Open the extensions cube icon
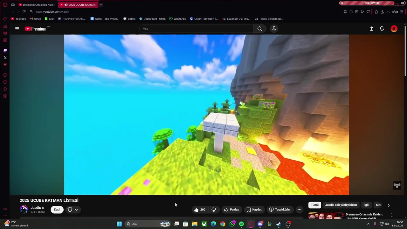Image resolution: width=407 pixels, height=229 pixels. (x=376, y=12)
